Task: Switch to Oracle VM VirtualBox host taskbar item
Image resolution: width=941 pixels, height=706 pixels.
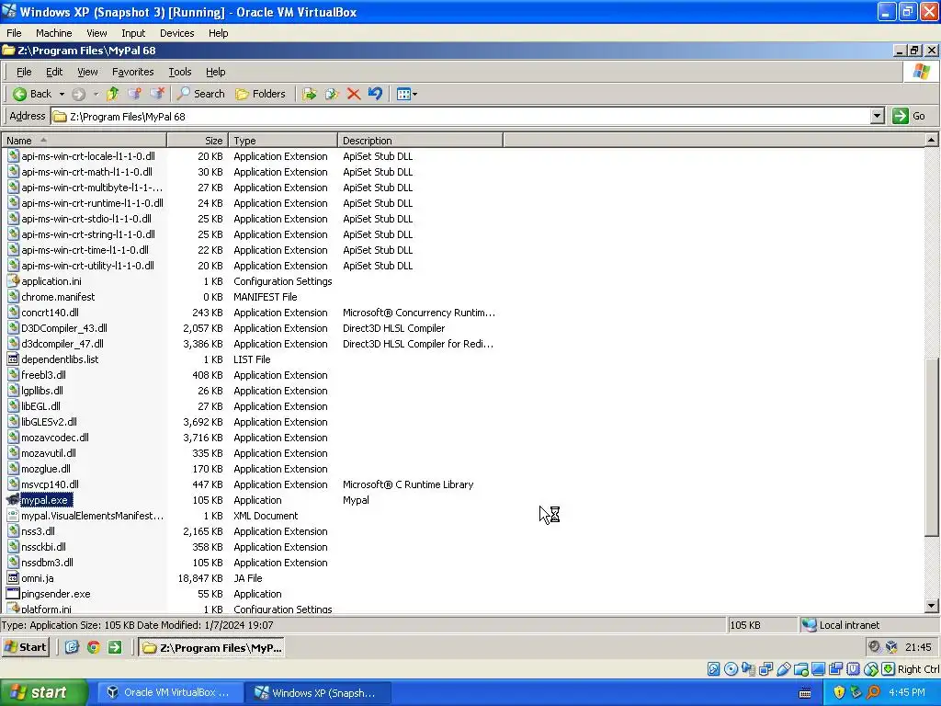Action: (x=170, y=692)
